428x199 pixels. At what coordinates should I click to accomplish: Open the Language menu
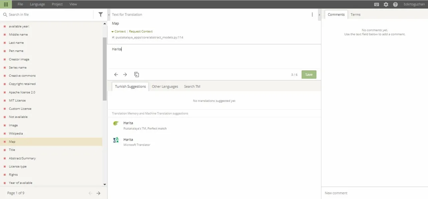click(37, 4)
